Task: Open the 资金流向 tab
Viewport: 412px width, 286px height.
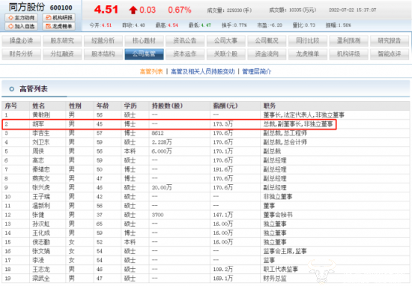Action: (267, 54)
